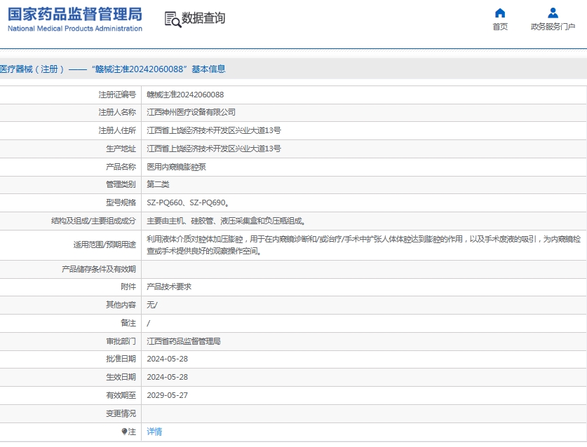Click 产品技术要求 attachment text
The image size is (587, 447).
click(169, 287)
